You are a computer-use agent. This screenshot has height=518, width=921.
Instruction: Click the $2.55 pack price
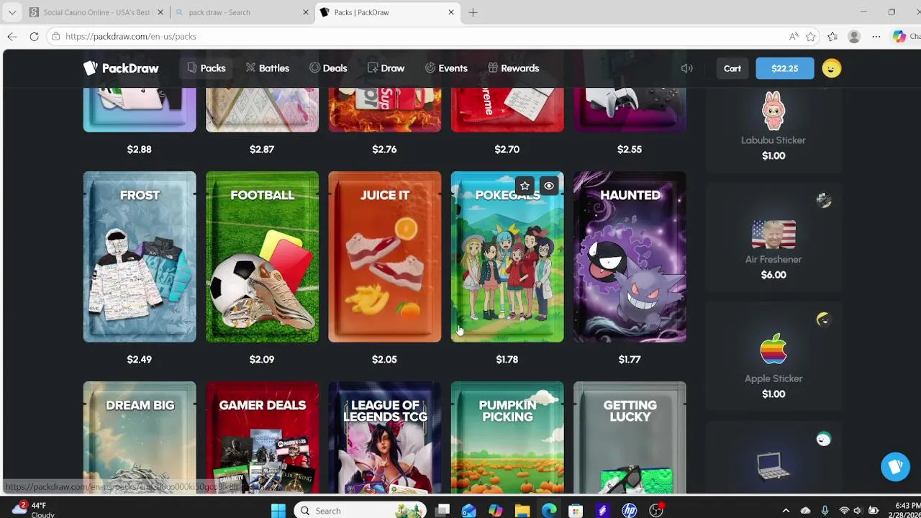click(x=630, y=149)
